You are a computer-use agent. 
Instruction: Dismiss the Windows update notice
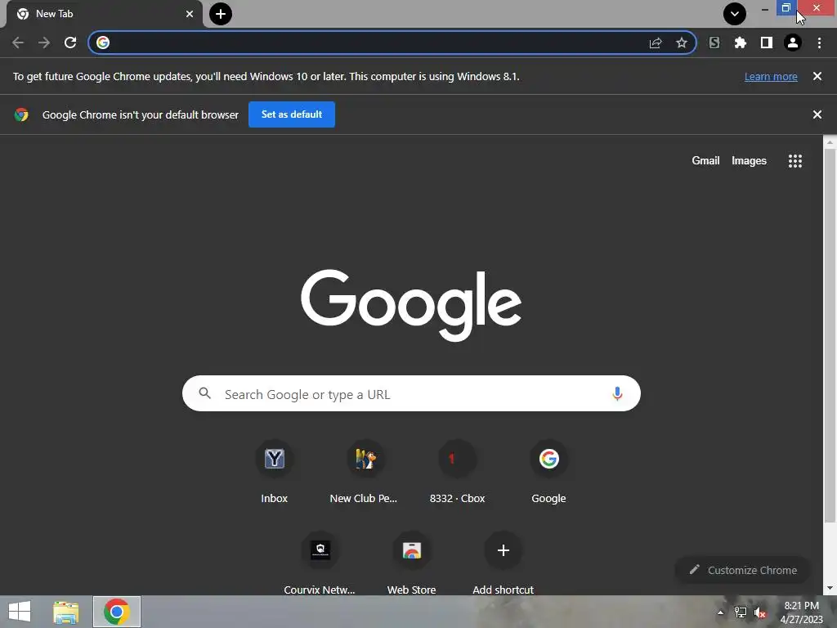[817, 76]
